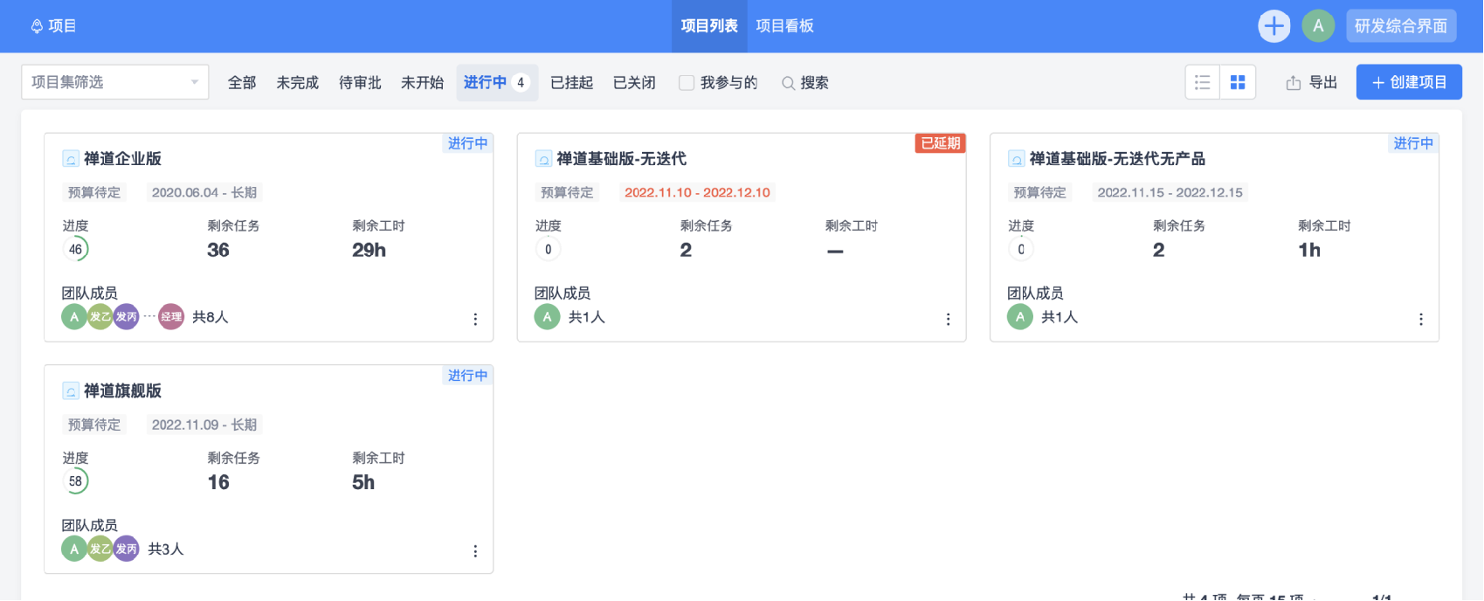Image resolution: width=1484 pixels, height=601 pixels.
Task: Open project 禅道基础版-无迭代无产品
Action: click(x=1117, y=159)
